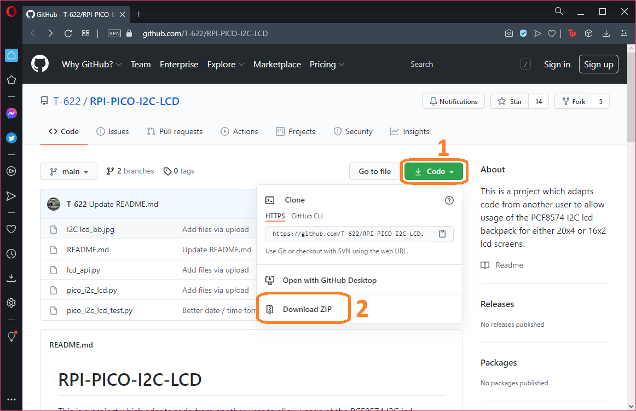Switch to the Issues tab
This screenshot has width=636, height=411.
(x=113, y=131)
